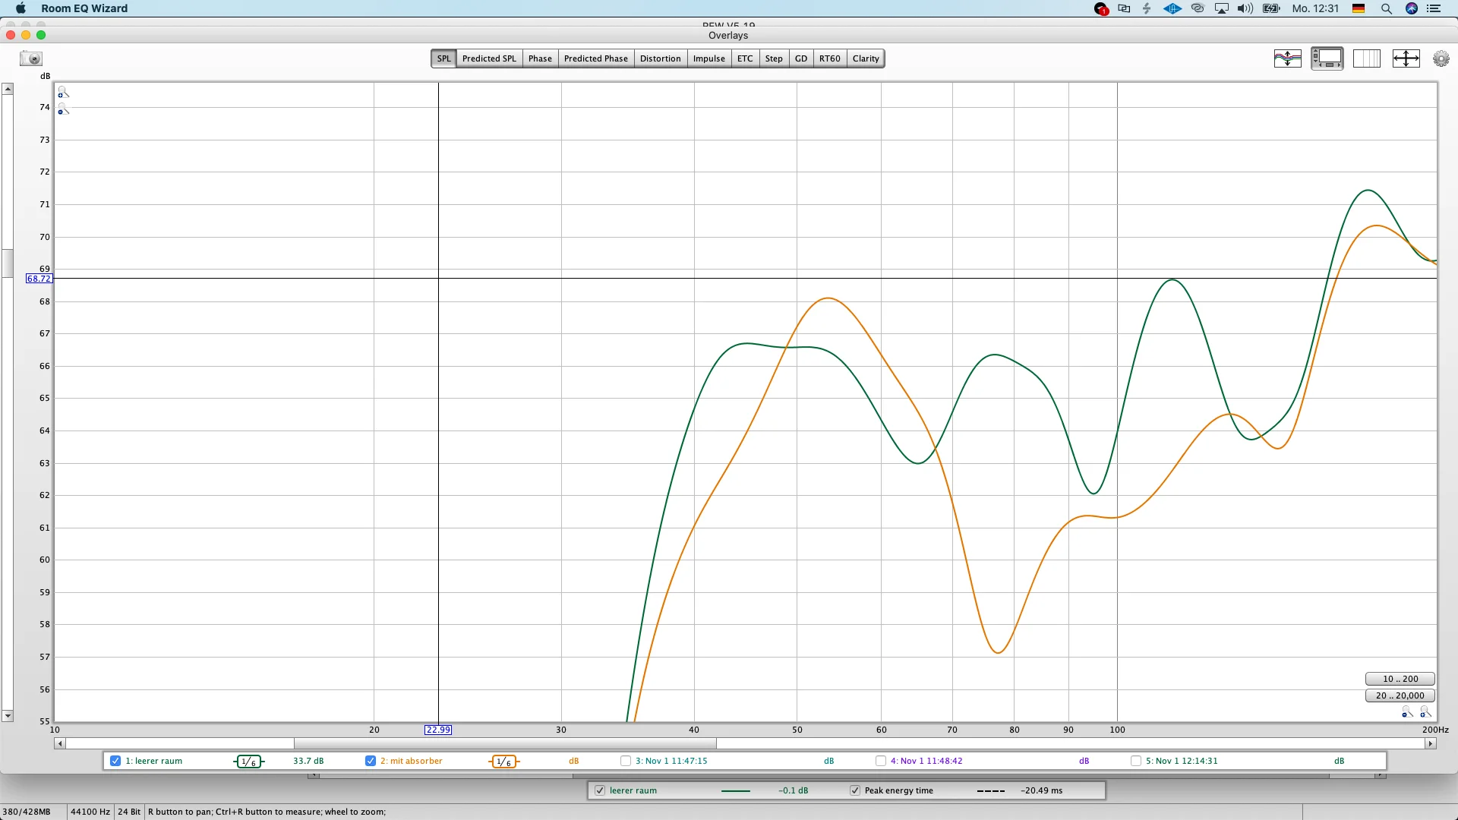Click the horizontal frequency scrollbar thumb

[505, 743]
